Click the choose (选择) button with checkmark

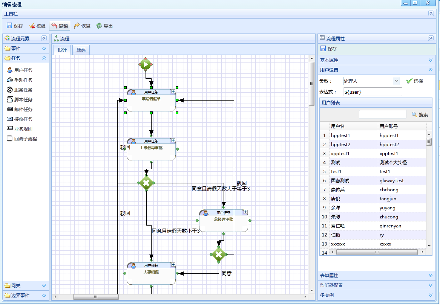(x=414, y=81)
